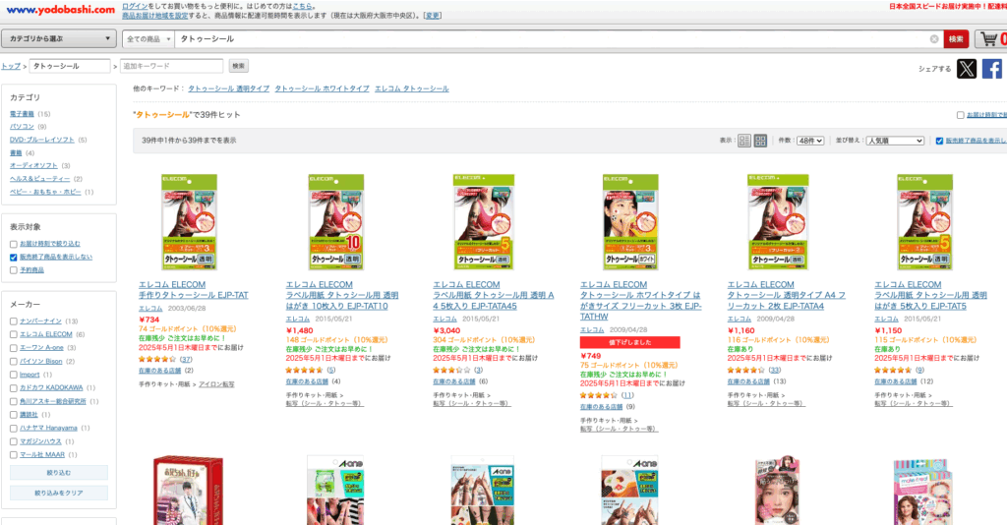Viewport: 1007px width, 525px height.
Task: Open the EJP-TAT10 product title link
Action: coord(341,301)
